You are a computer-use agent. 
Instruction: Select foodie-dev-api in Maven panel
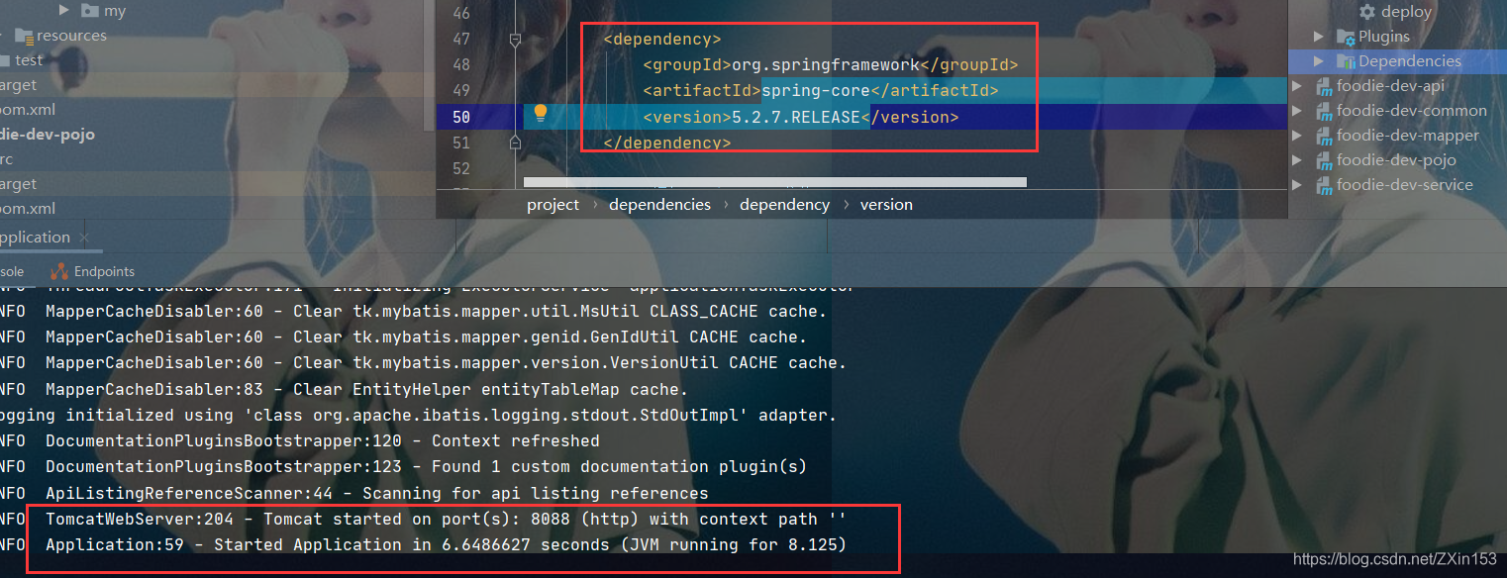(x=1391, y=86)
